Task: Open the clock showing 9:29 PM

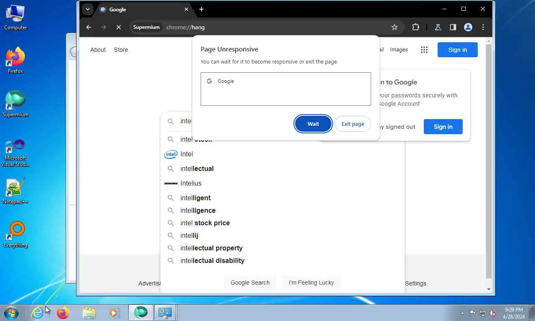Action: [514, 313]
